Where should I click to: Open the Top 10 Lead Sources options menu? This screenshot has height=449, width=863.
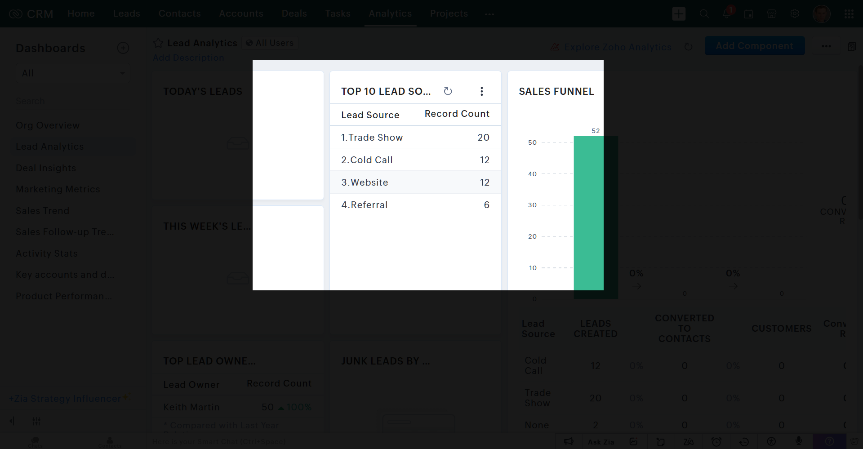tap(481, 91)
